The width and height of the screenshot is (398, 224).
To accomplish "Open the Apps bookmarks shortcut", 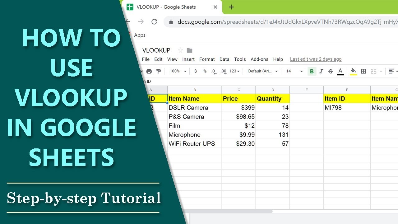I will tap(140, 35).
